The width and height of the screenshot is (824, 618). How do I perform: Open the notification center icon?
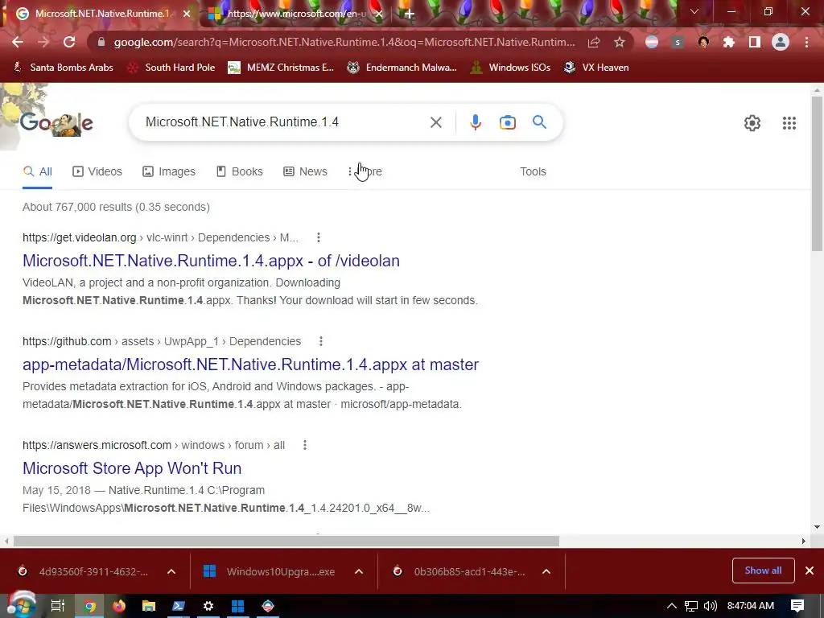tap(797, 606)
